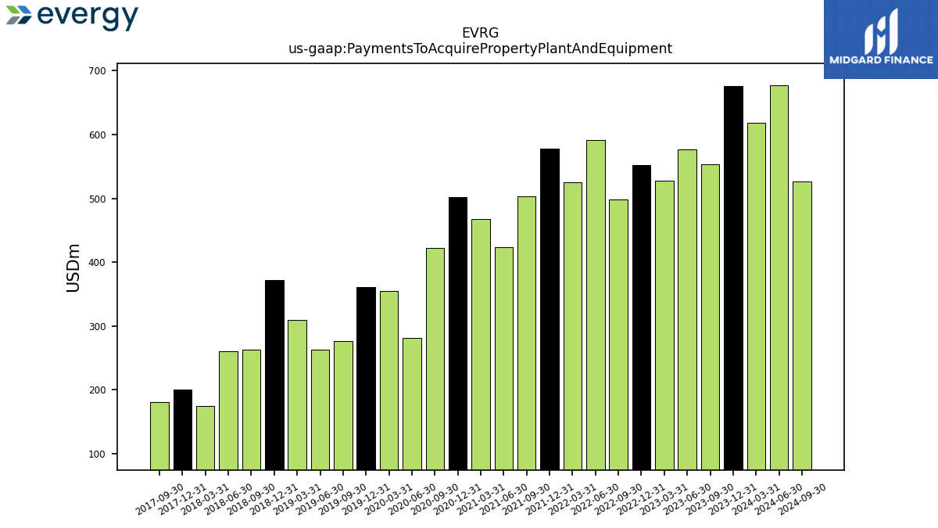This screenshot has width=938, height=528.
Task: Click the Midgard Finance logo
Action: coord(881,39)
